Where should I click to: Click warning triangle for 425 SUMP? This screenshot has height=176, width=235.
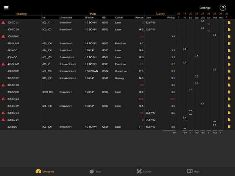(3, 64)
